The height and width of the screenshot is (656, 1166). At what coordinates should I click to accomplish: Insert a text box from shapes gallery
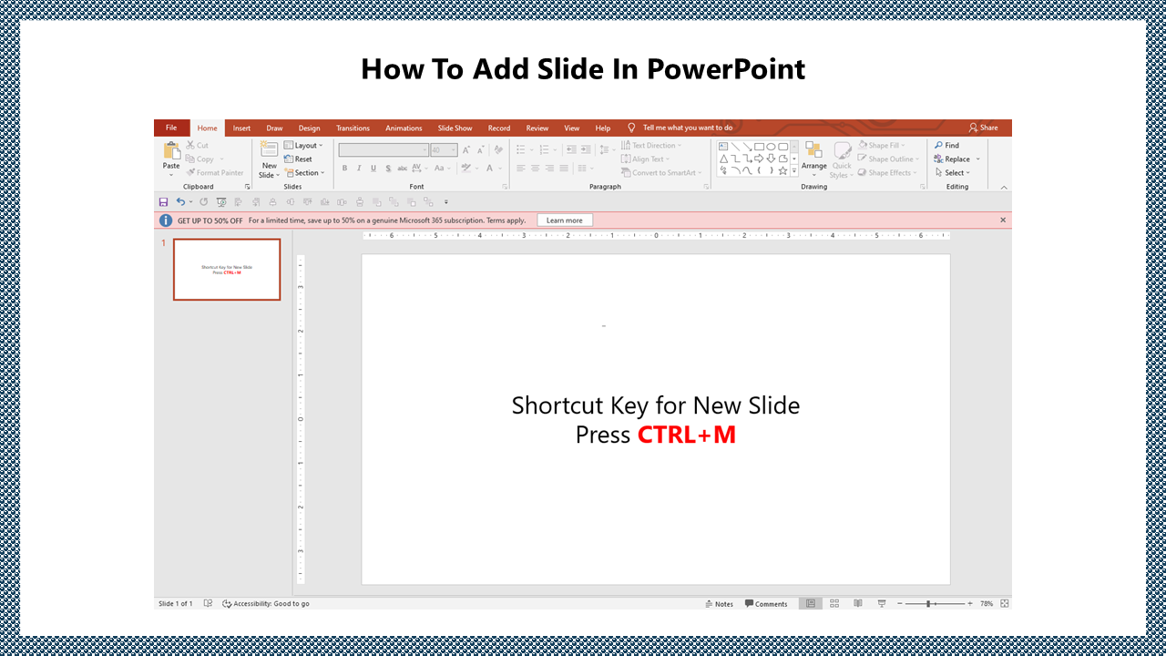coord(723,147)
